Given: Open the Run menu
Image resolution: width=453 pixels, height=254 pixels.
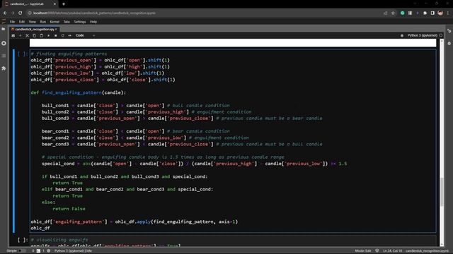Looking at the screenshot, I should tap(42, 22).
